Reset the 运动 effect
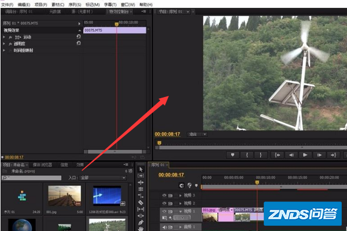The width and height of the screenshot is (347, 231). [78, 37]
